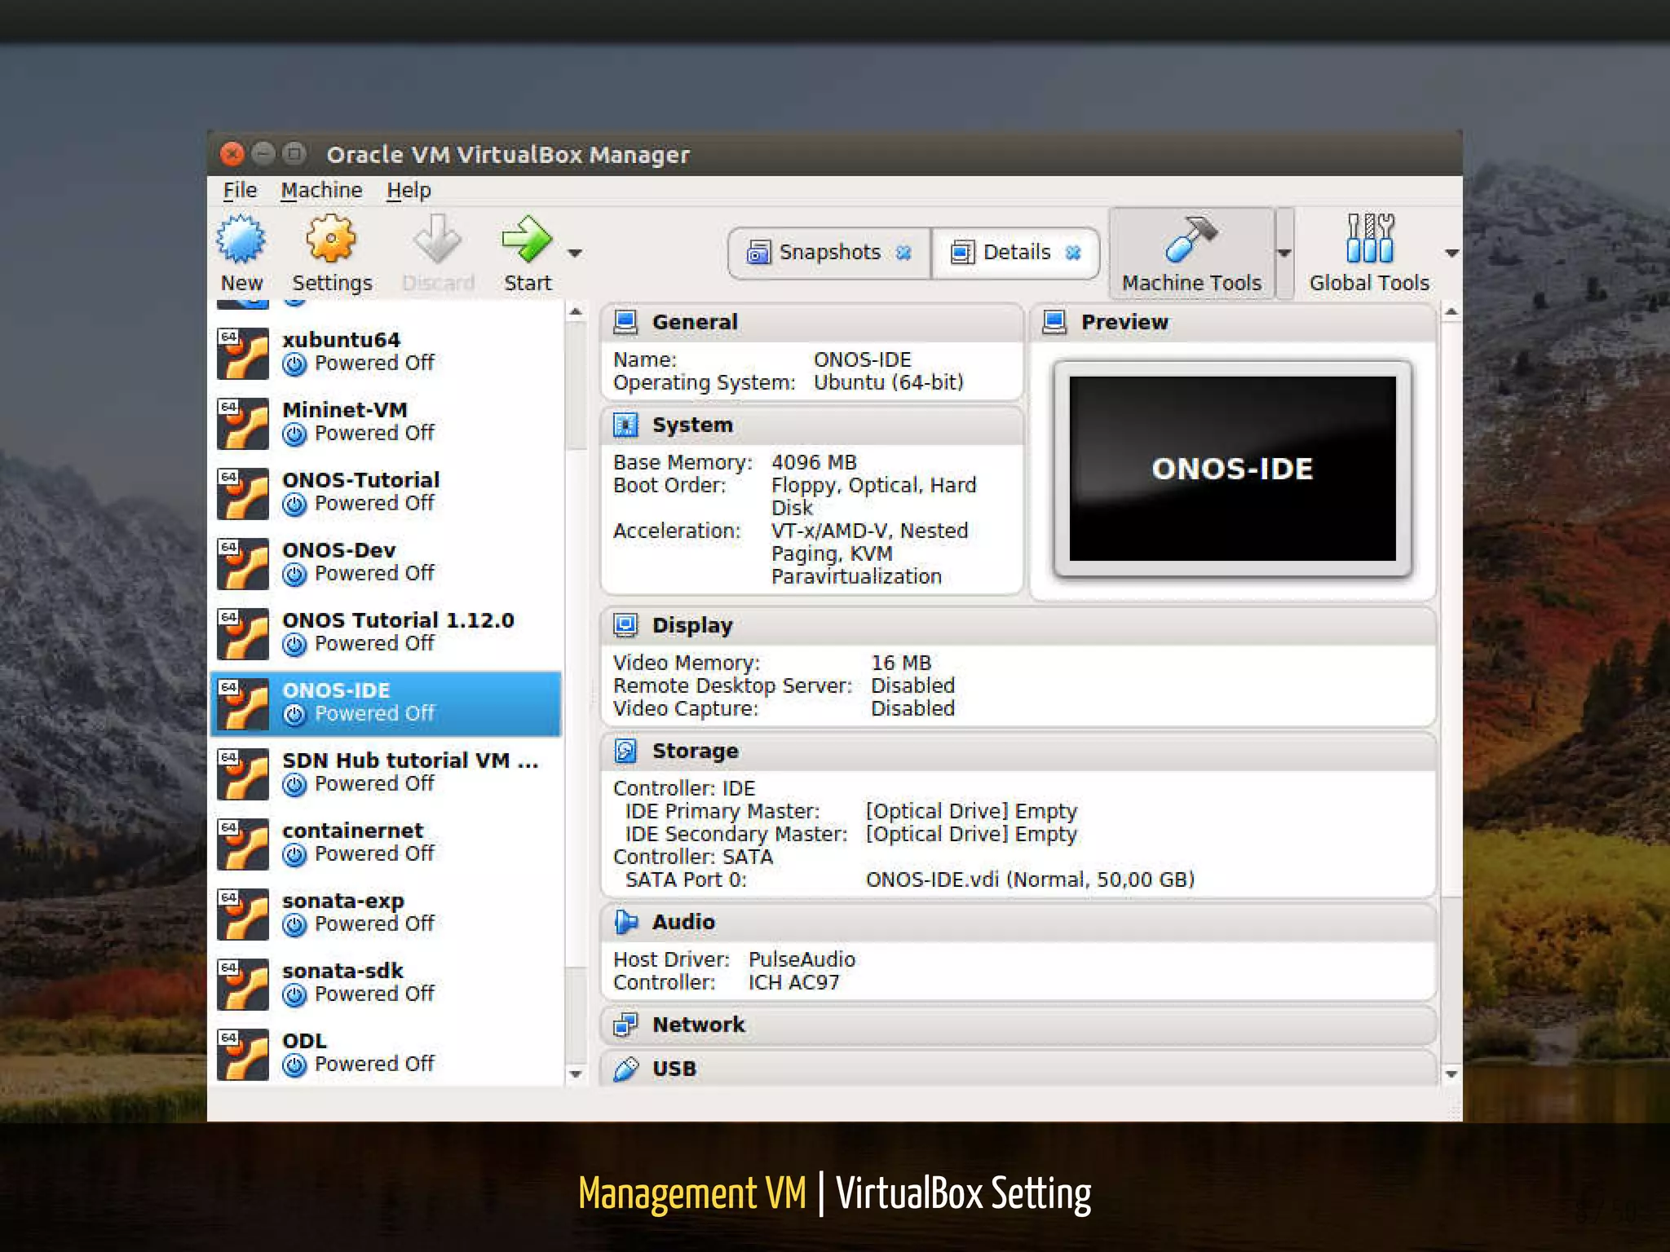The height and width of the screenshot is (1252, 1670).
Task: Select the containernet virtual machine
Action: click(x=387, y=843)
